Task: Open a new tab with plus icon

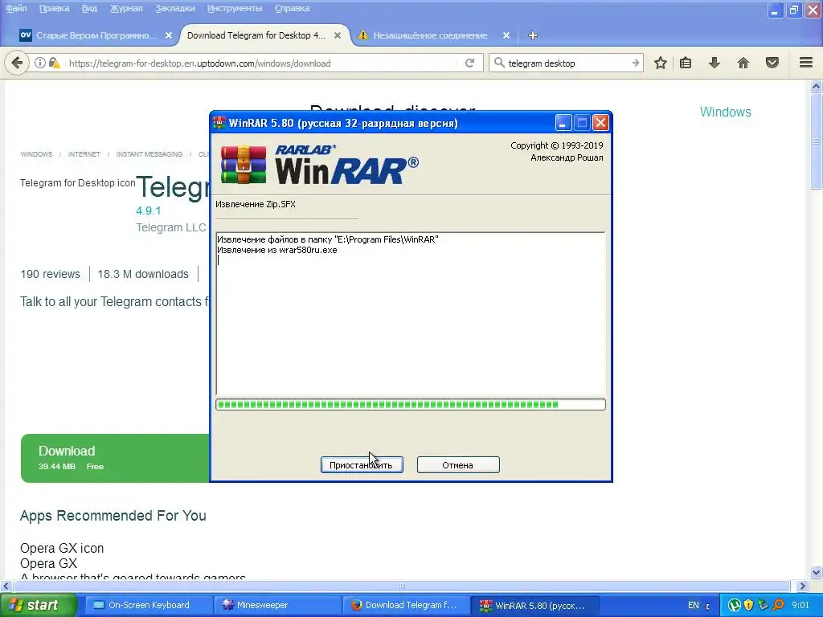Action: 533,35
